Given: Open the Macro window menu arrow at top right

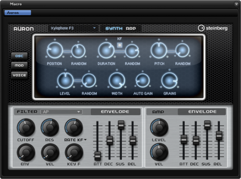Looking at the screenshot, I should (236, 4).
